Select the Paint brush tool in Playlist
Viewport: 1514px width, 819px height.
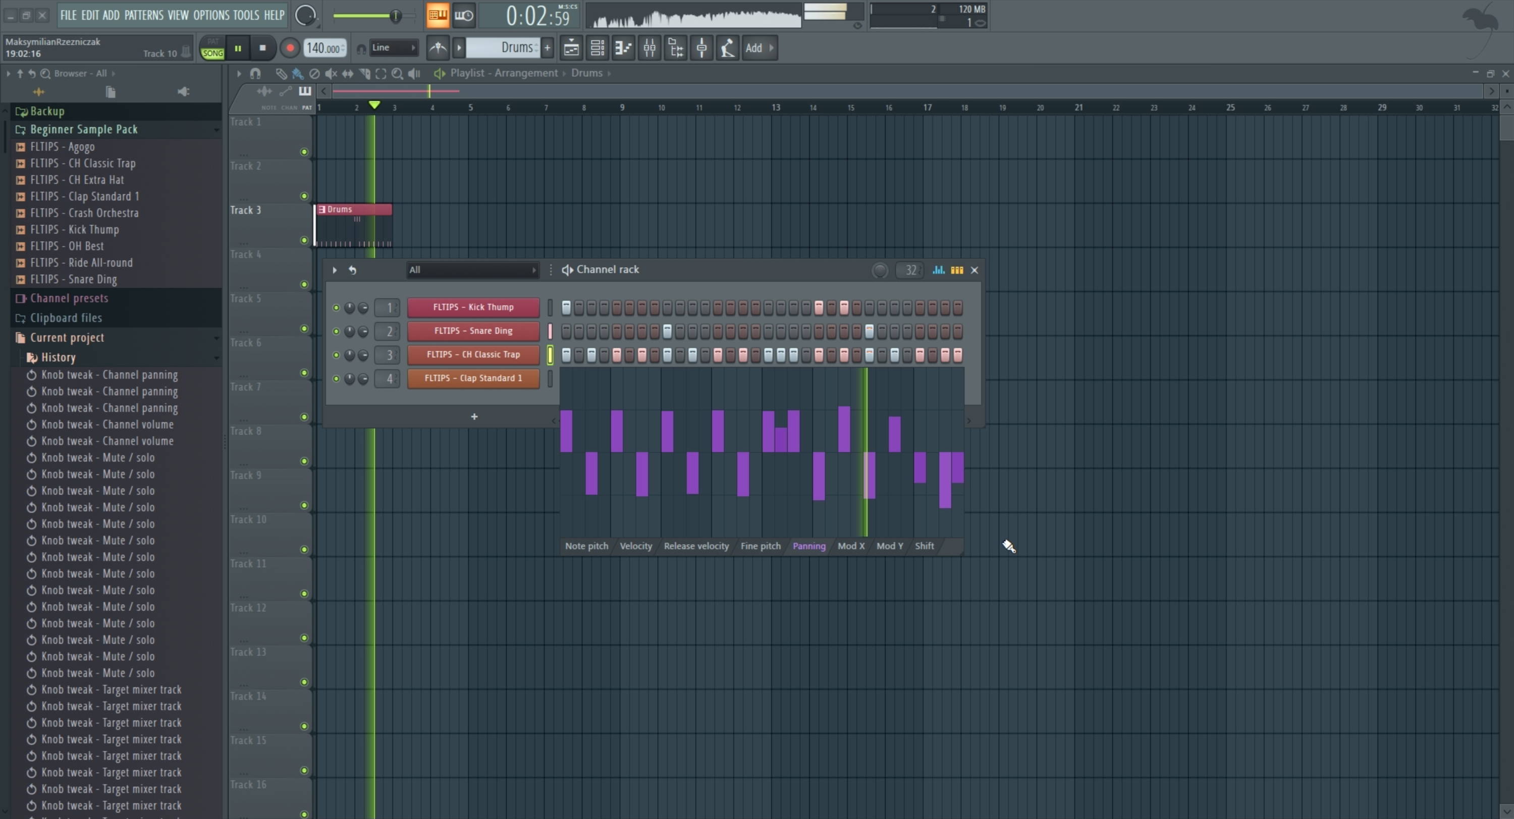[x=298, y=74]
